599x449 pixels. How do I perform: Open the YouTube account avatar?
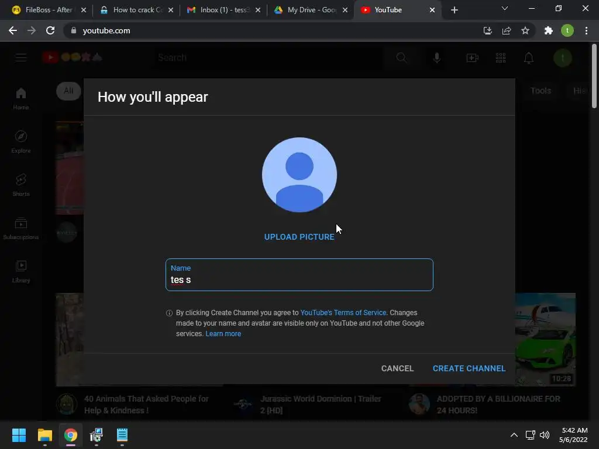(562, 58)
